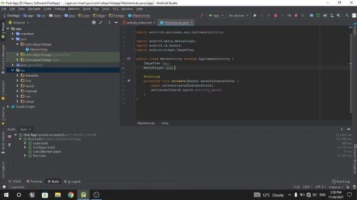Click the editor vertical scrollbar
The image size is (357, 200).
click(x=351, y=73)
